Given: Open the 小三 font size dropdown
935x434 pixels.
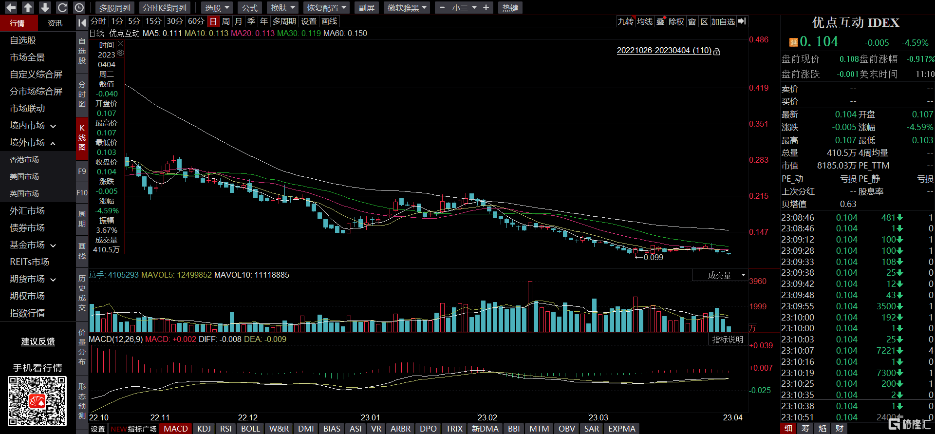Looking at the screenshot, I should coord(464,8).
